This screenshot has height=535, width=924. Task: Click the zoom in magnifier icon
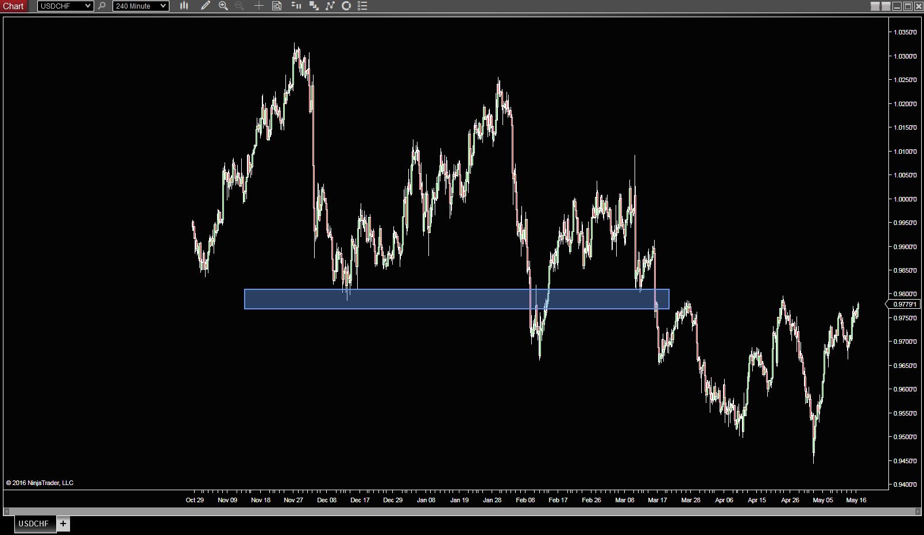(223, 6)
